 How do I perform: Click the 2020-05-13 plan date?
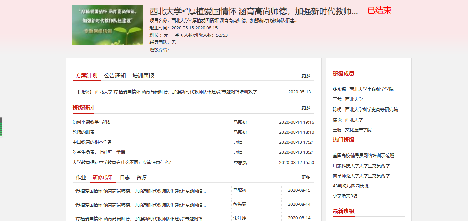tap(300, 92)
